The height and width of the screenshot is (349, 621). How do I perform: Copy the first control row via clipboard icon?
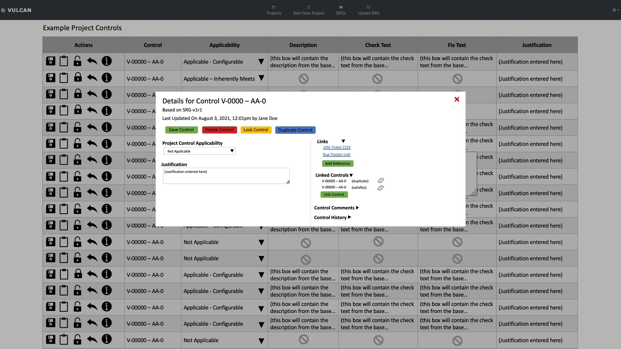(64, 61)
